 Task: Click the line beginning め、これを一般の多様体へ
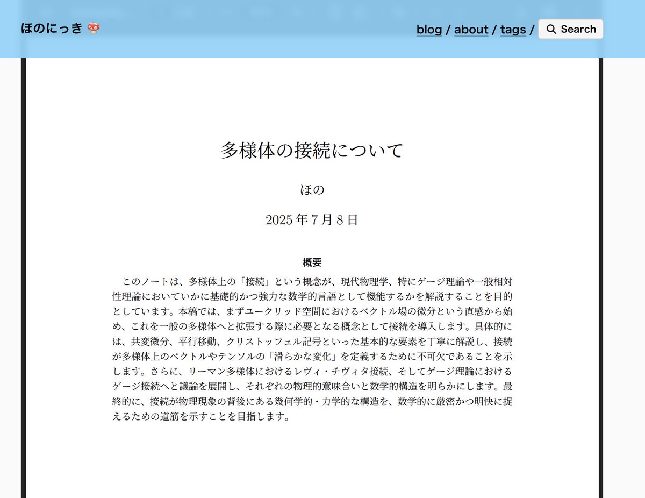pos(313,326)
